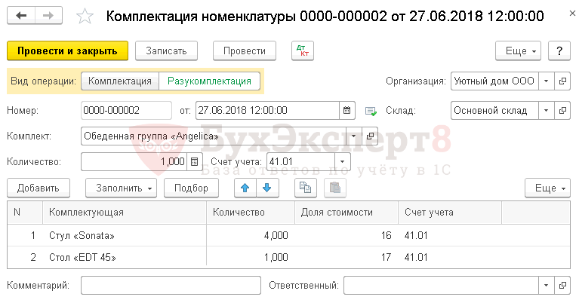Add document to favorites with star icon

[85, 17]
